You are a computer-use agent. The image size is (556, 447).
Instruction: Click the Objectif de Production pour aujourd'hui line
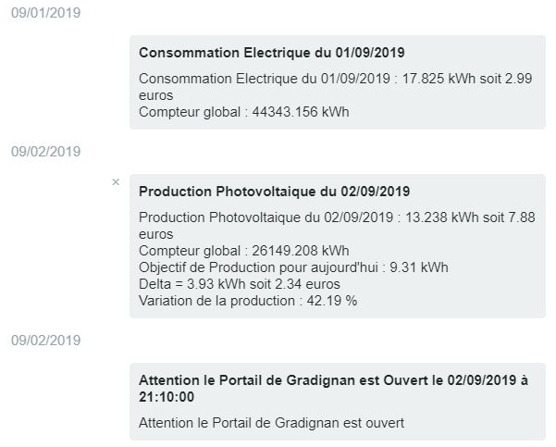pyautogui.click(x=293, y=267)
